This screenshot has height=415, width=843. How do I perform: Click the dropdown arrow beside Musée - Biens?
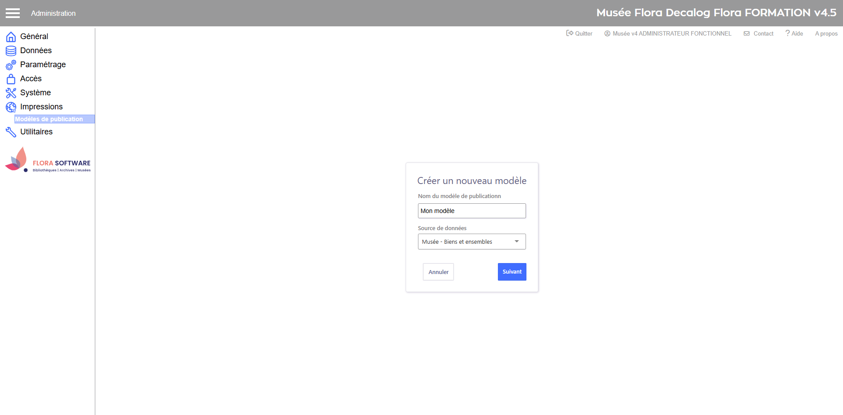(517, 242)
